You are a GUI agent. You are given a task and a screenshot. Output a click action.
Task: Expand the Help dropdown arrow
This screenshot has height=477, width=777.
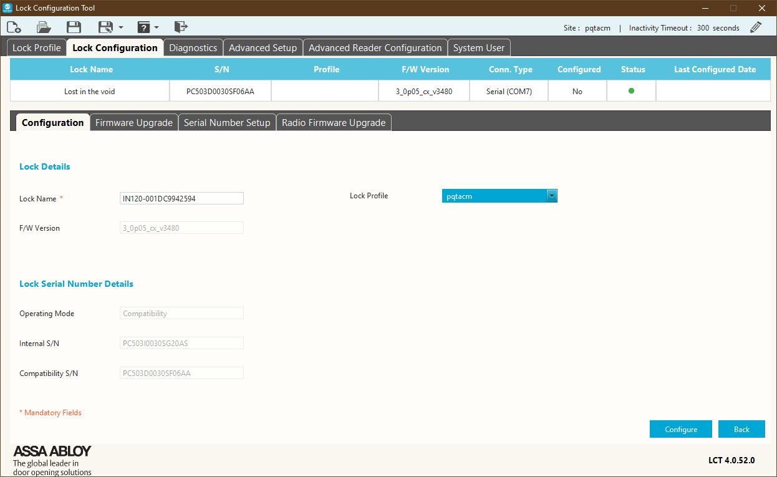157,27
